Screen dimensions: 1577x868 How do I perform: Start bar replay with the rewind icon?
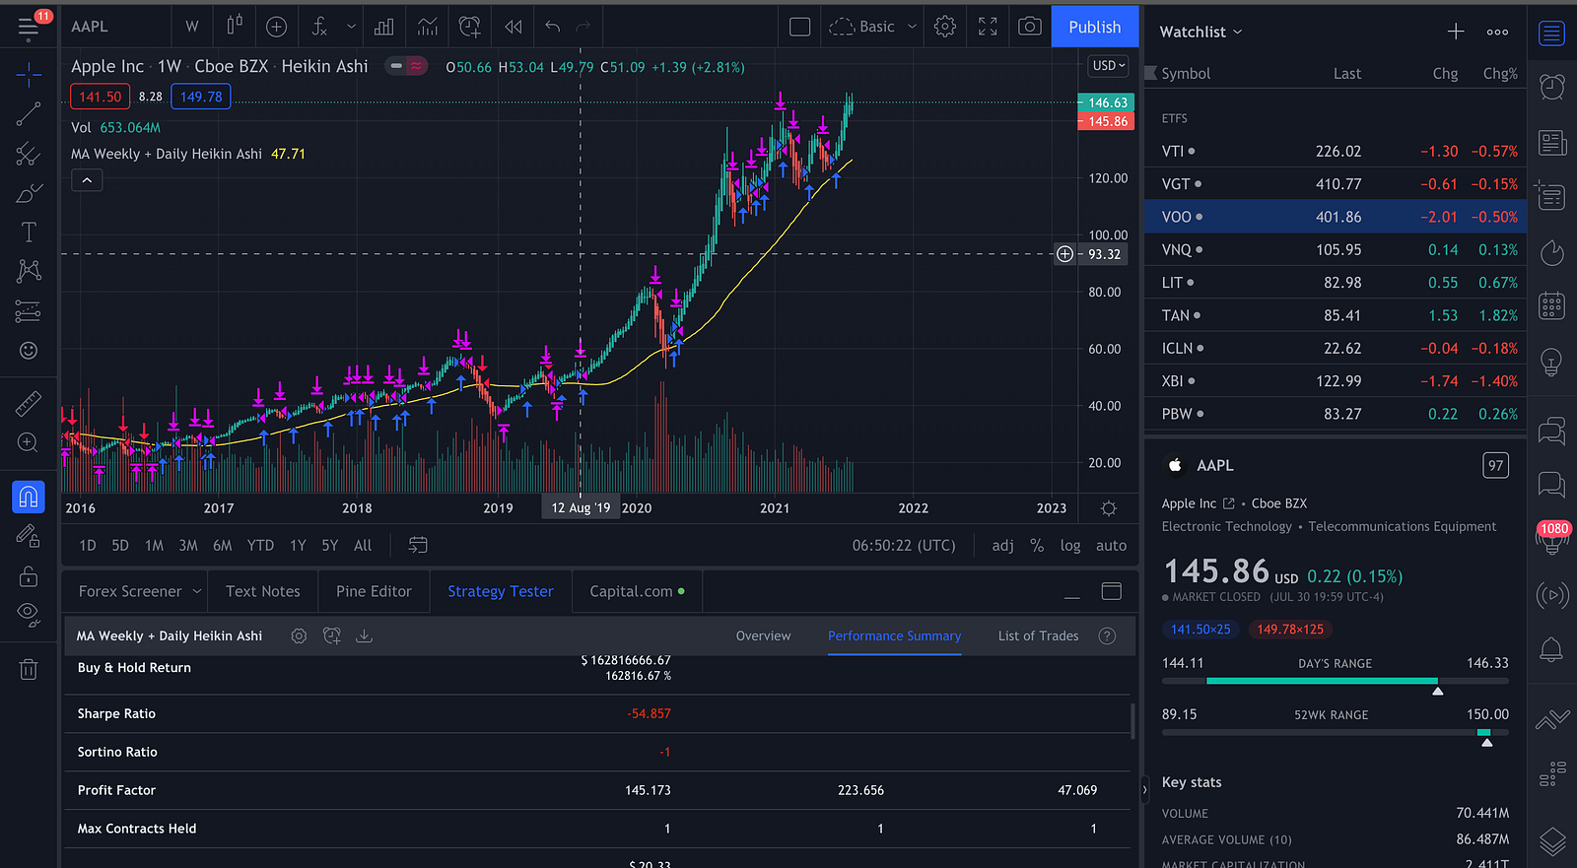click(x=514, y=27)
